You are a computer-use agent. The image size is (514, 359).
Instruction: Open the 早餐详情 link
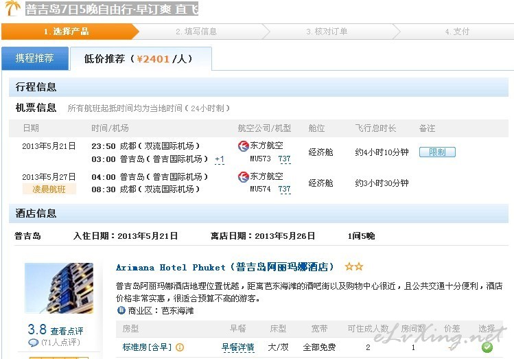point(238,347)
